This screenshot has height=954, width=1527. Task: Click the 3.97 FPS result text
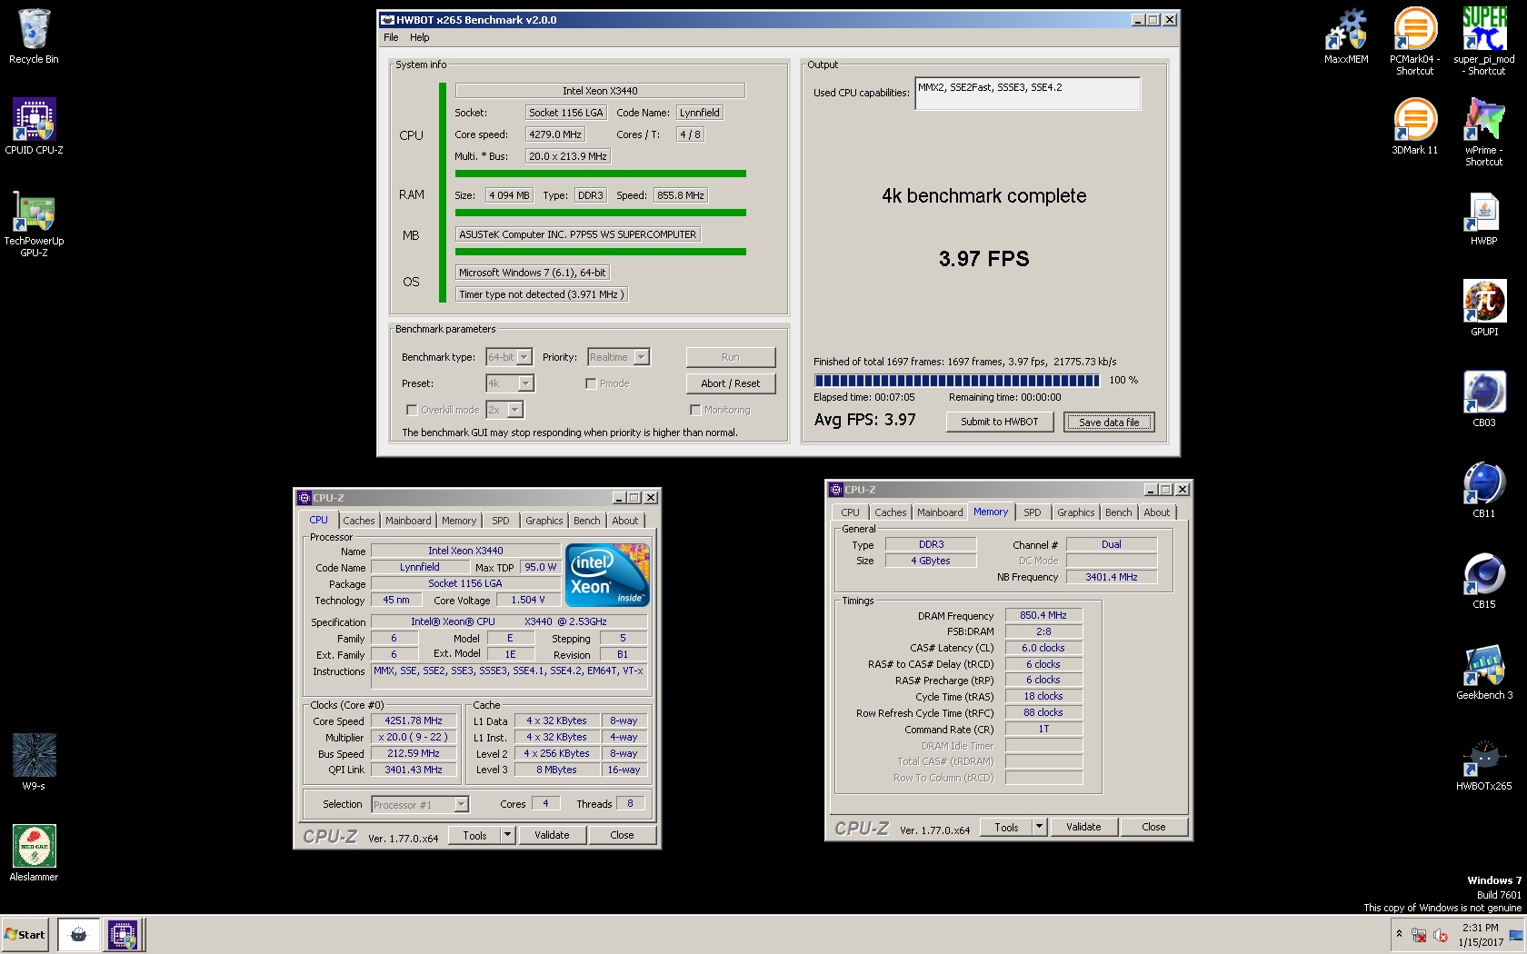(x=983, y=259)
